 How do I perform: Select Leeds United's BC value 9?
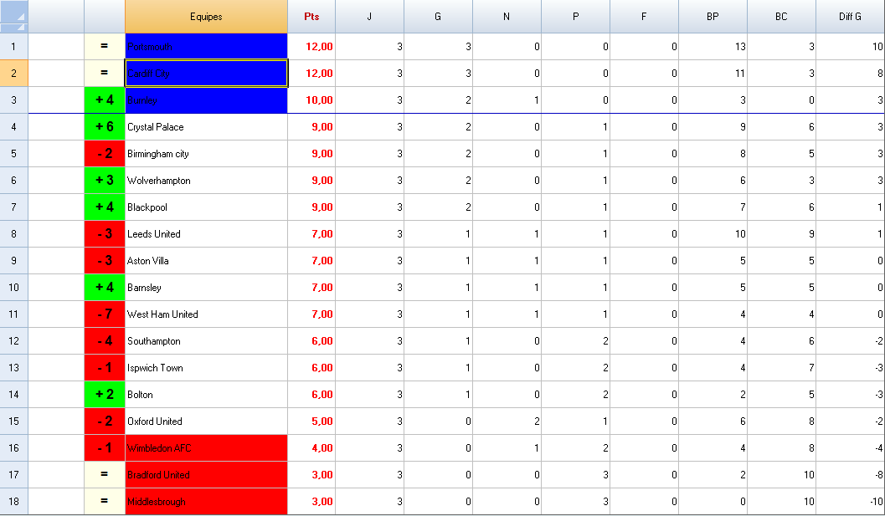(x=781, y=234)
